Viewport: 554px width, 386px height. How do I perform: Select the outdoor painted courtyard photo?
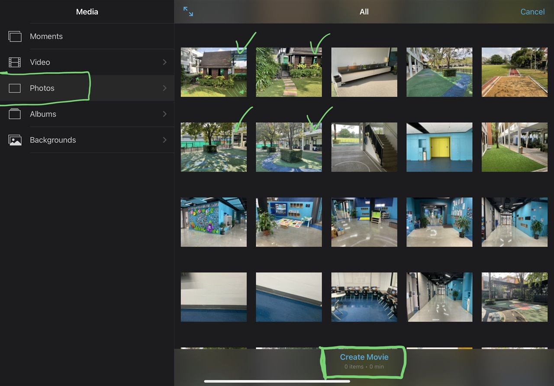pos(515,297)
